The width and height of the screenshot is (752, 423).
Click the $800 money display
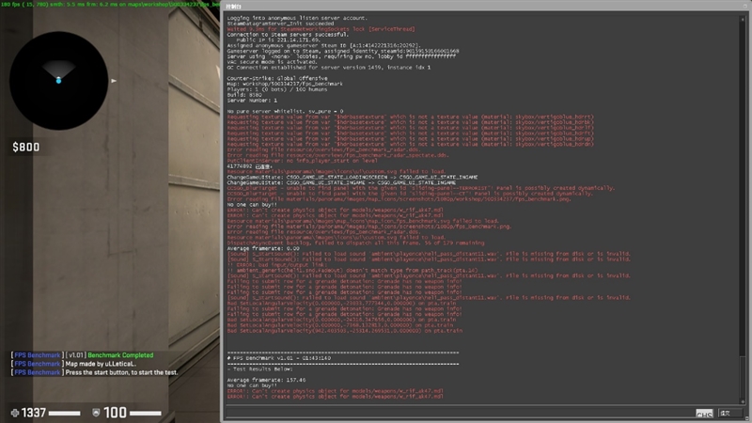coord(26,148)
